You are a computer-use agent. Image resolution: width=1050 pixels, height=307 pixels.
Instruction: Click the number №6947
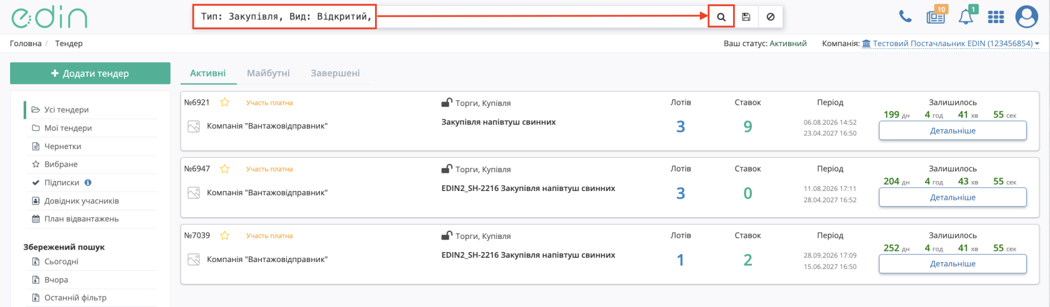pyautogui.click(x=197, y=169)
